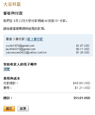The image size is (95, 115).
Task: Click the 提交 submit button
Action: tap(9, 108)
